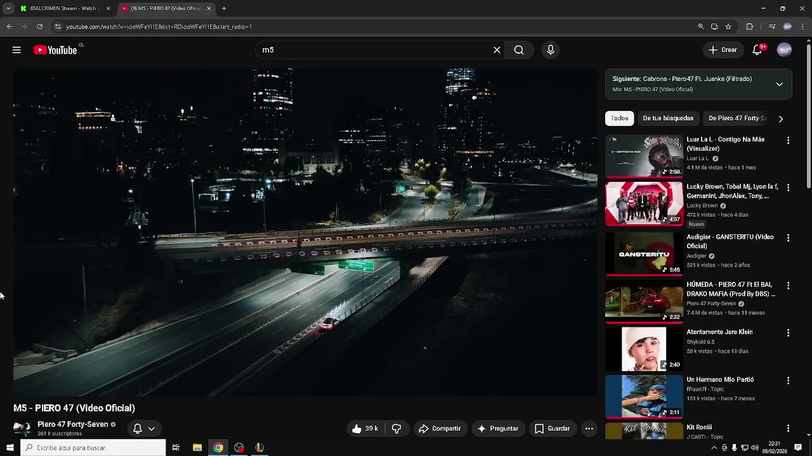Screen dimensions: 812x456
Task: Open the YouTube guide hamburger menu
Action: tap(16, 50)
